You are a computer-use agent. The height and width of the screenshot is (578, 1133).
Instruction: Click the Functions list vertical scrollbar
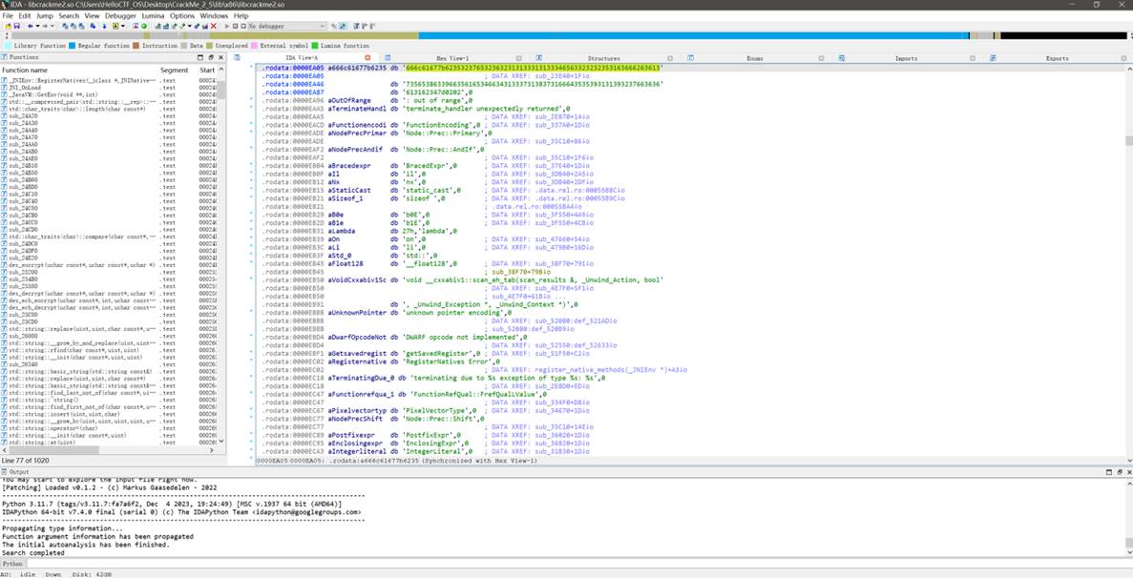point(221,259)
